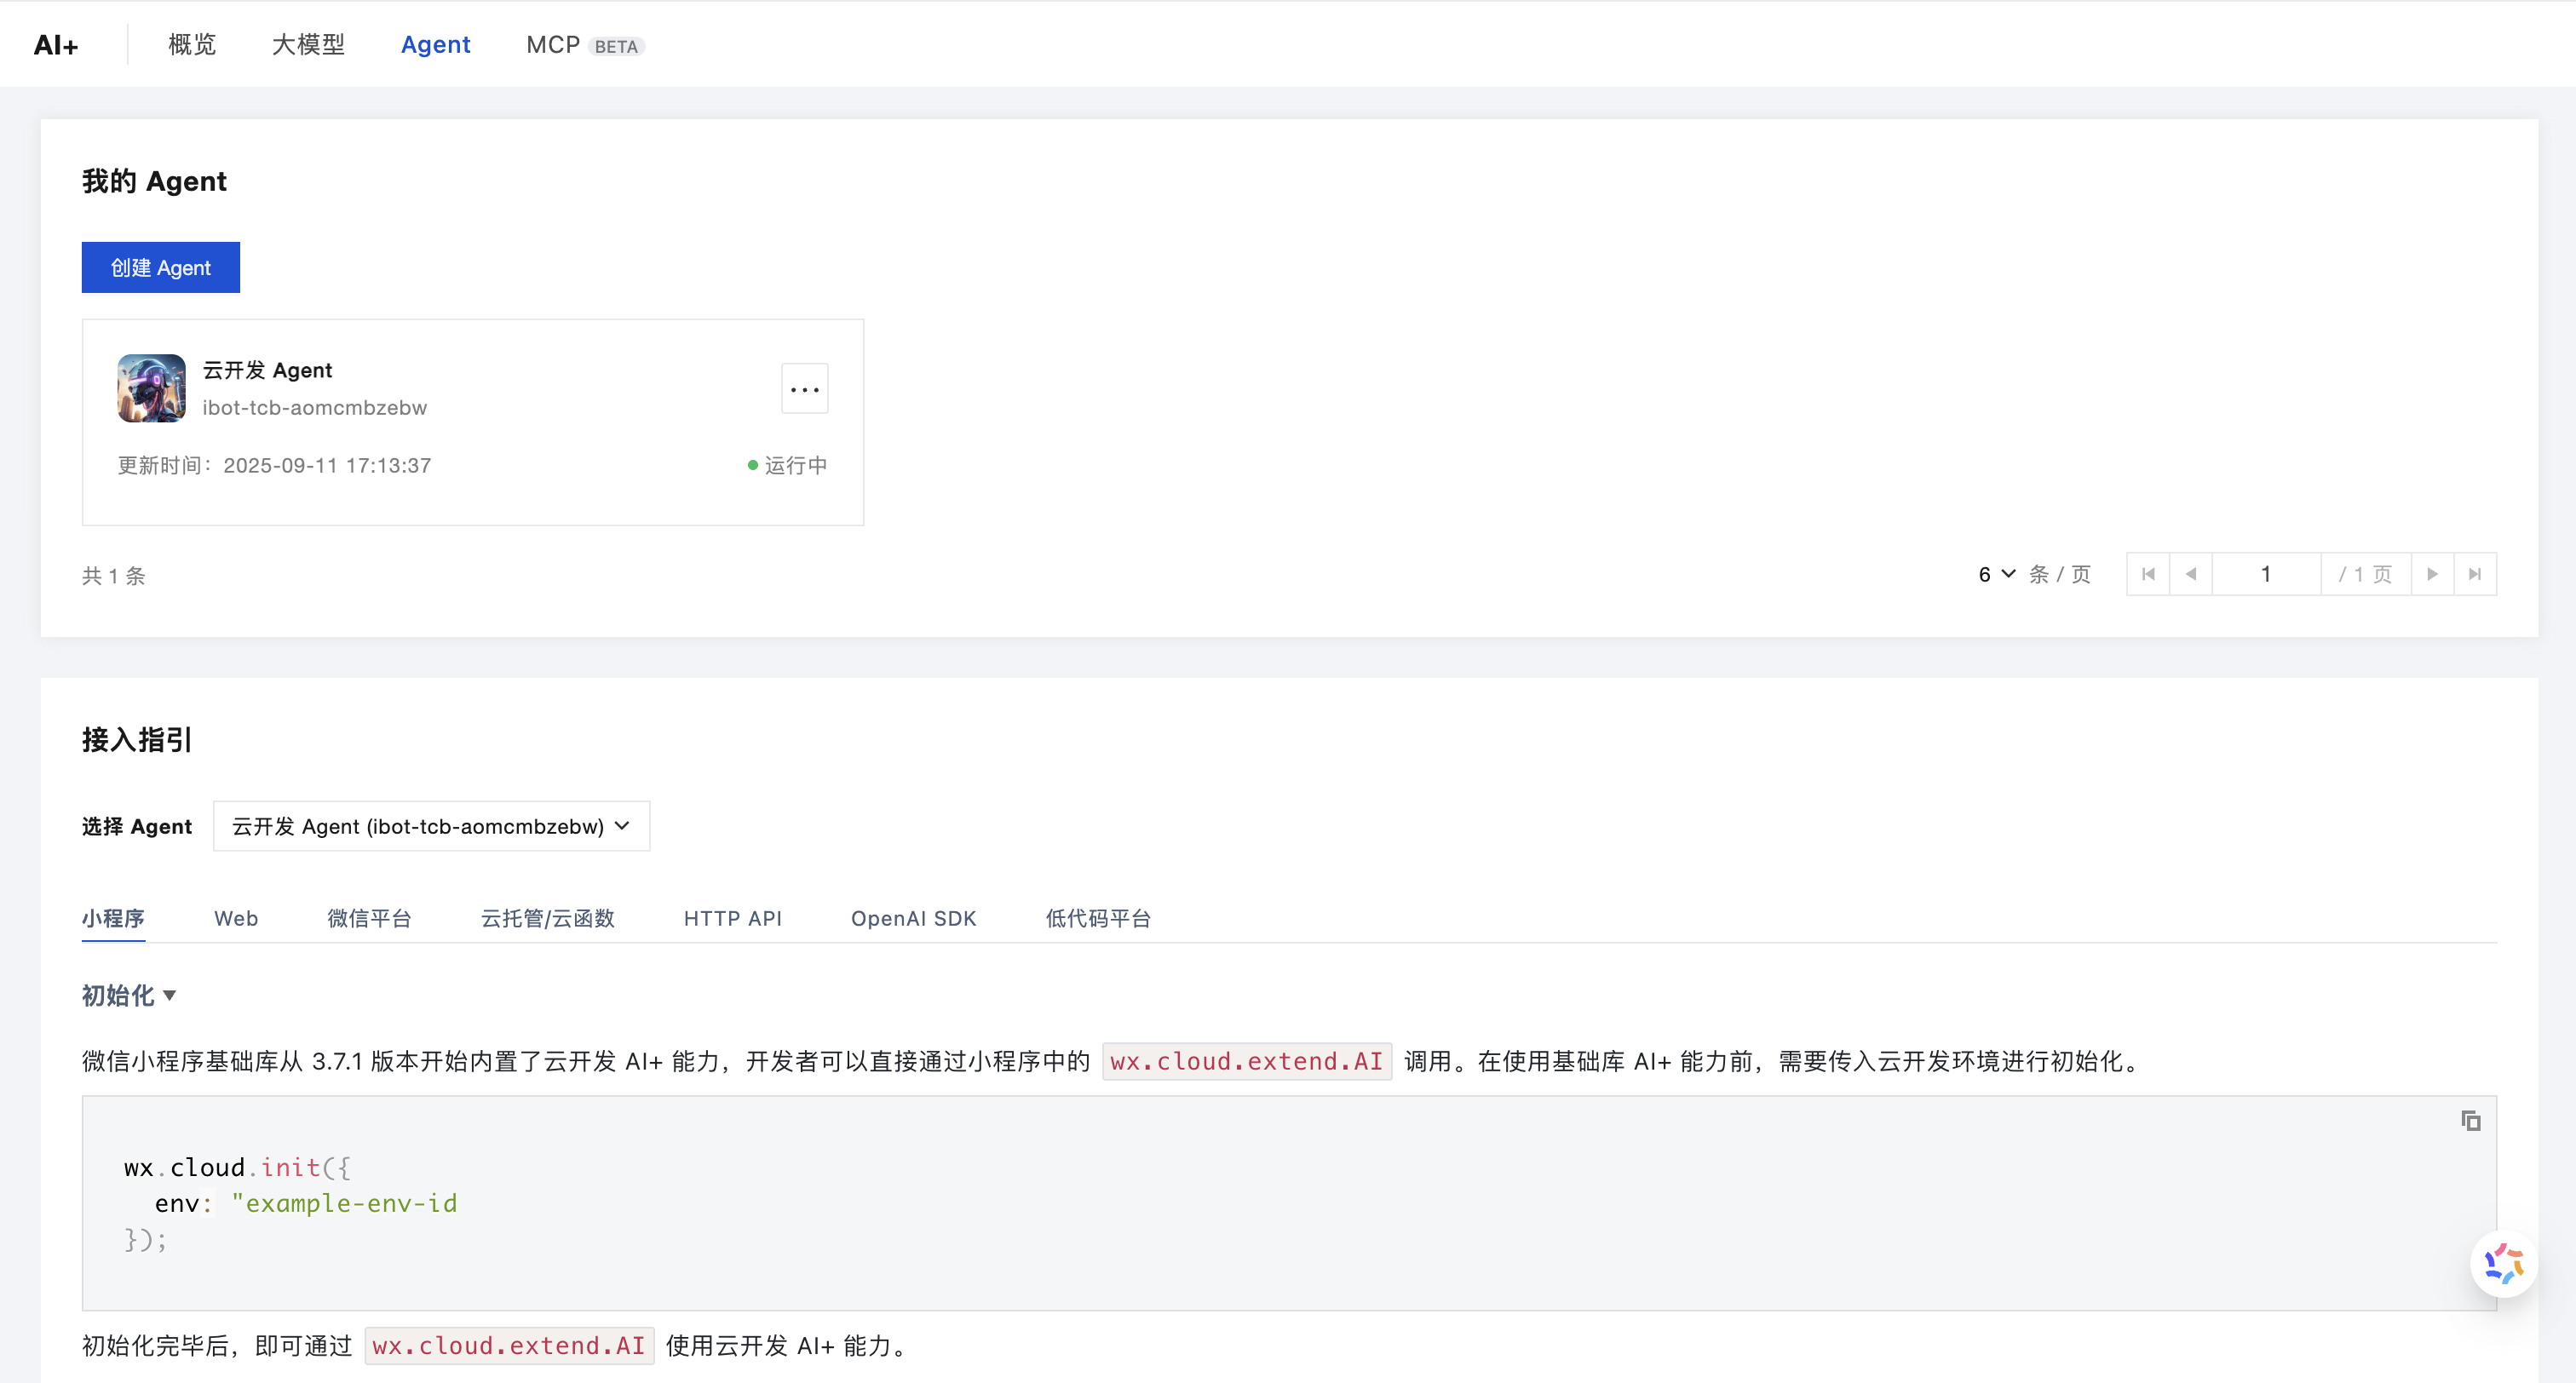Open the MCP BETA tab
This screenshot has height=1383, width=2576.
pos(585,45)
